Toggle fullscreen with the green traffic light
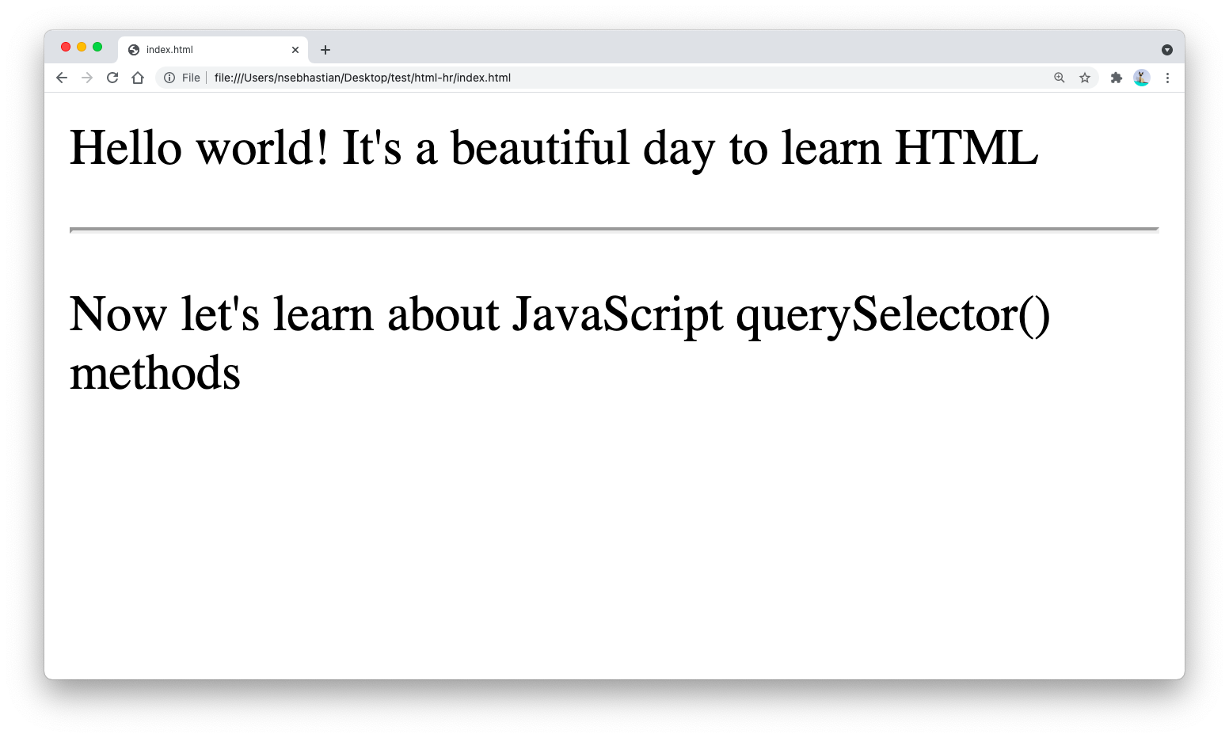This screenshot has width=1229, height=738. click(97, 47)
